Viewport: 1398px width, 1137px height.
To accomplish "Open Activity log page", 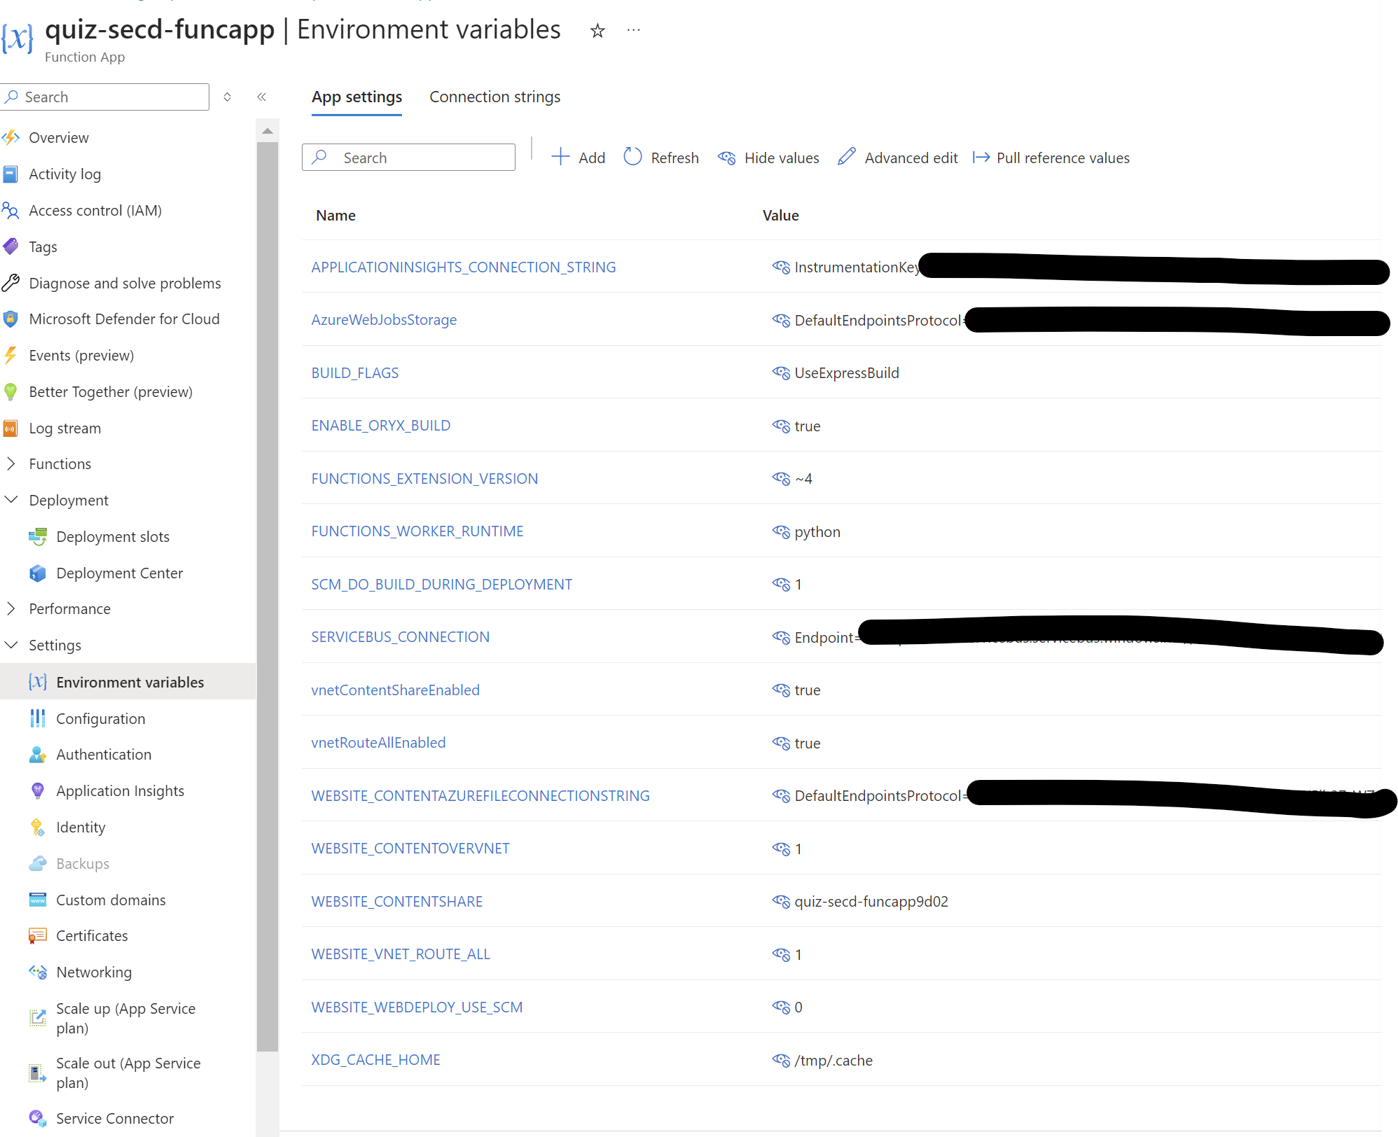I will [x=64, y=174].
